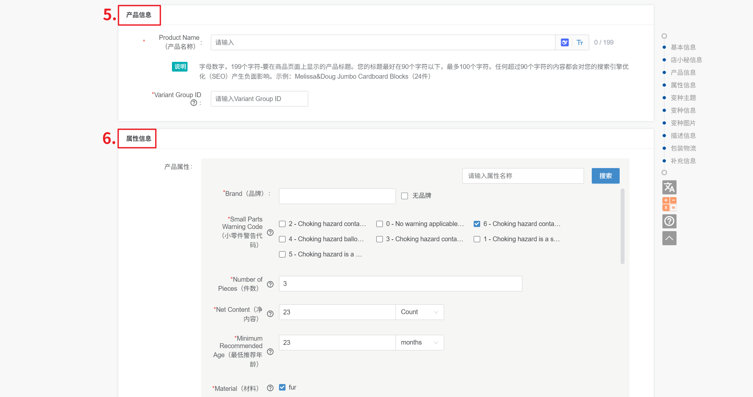
Task: Go to 包装物流 in the side navigation
Action: click(x=683, y=148)
